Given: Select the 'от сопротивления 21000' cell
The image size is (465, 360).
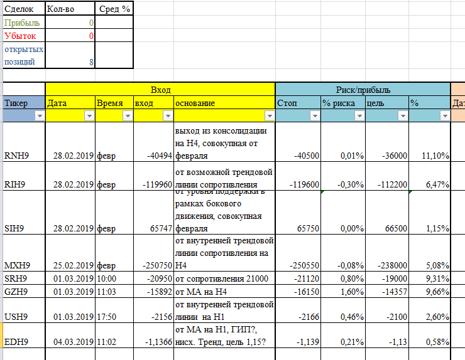Looking at the screenshot, I should coord(224,278).
